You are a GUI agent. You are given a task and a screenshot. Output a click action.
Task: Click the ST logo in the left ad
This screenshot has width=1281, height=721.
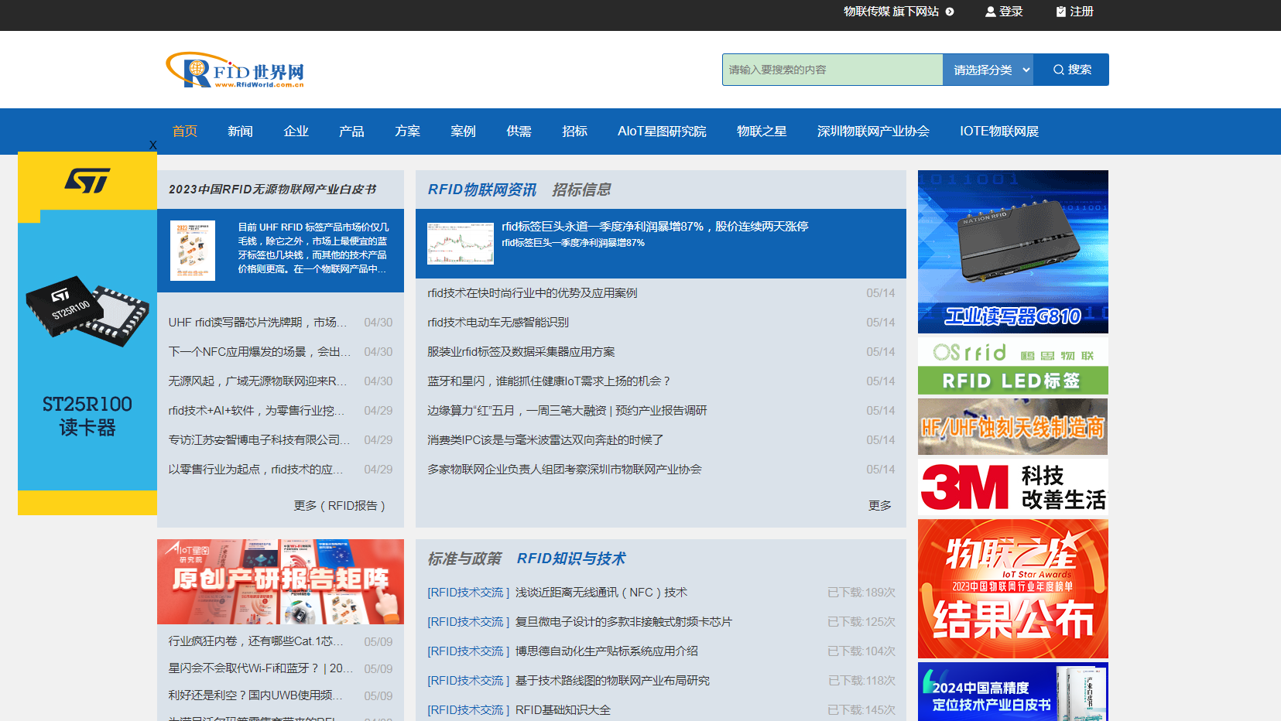tap(87, 181)
